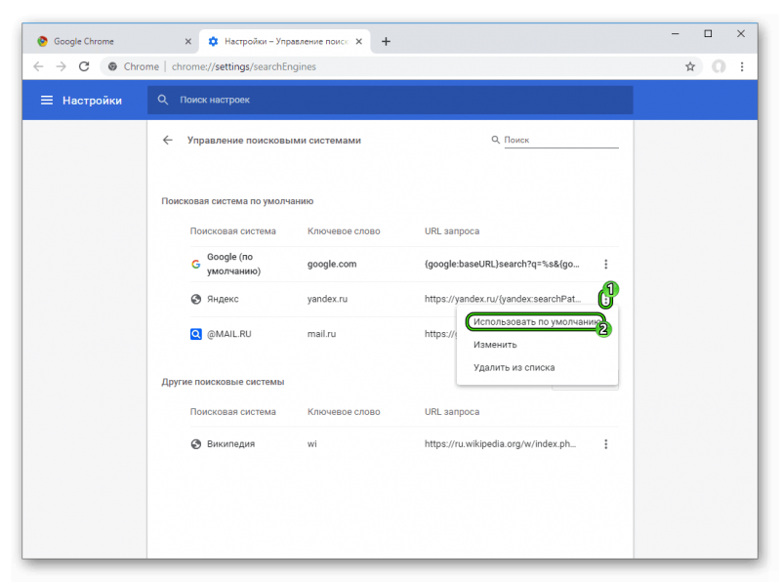
Task: Click browser back arrow
Action: point(38,66)
